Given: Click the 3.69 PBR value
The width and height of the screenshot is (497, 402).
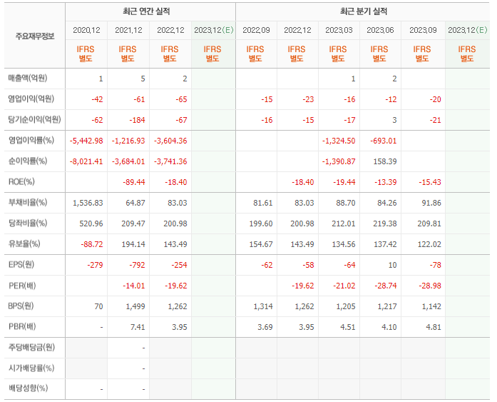Looking at the screenshot, I should click(265, 327).
